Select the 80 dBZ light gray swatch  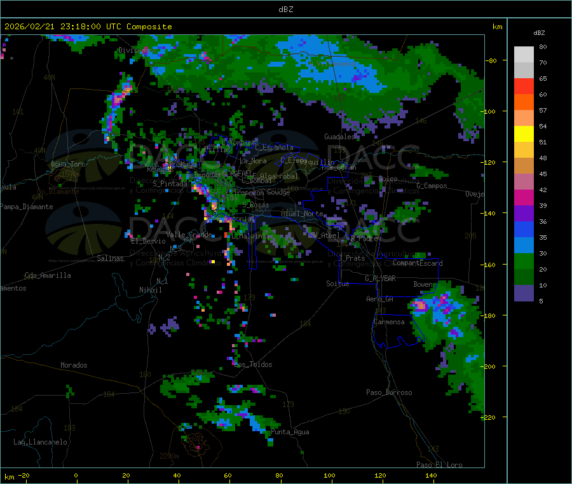click(524, 55)
